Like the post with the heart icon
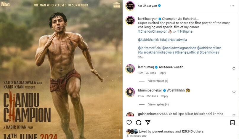Viewport: 239px width, 139px height. pos(129,122)
